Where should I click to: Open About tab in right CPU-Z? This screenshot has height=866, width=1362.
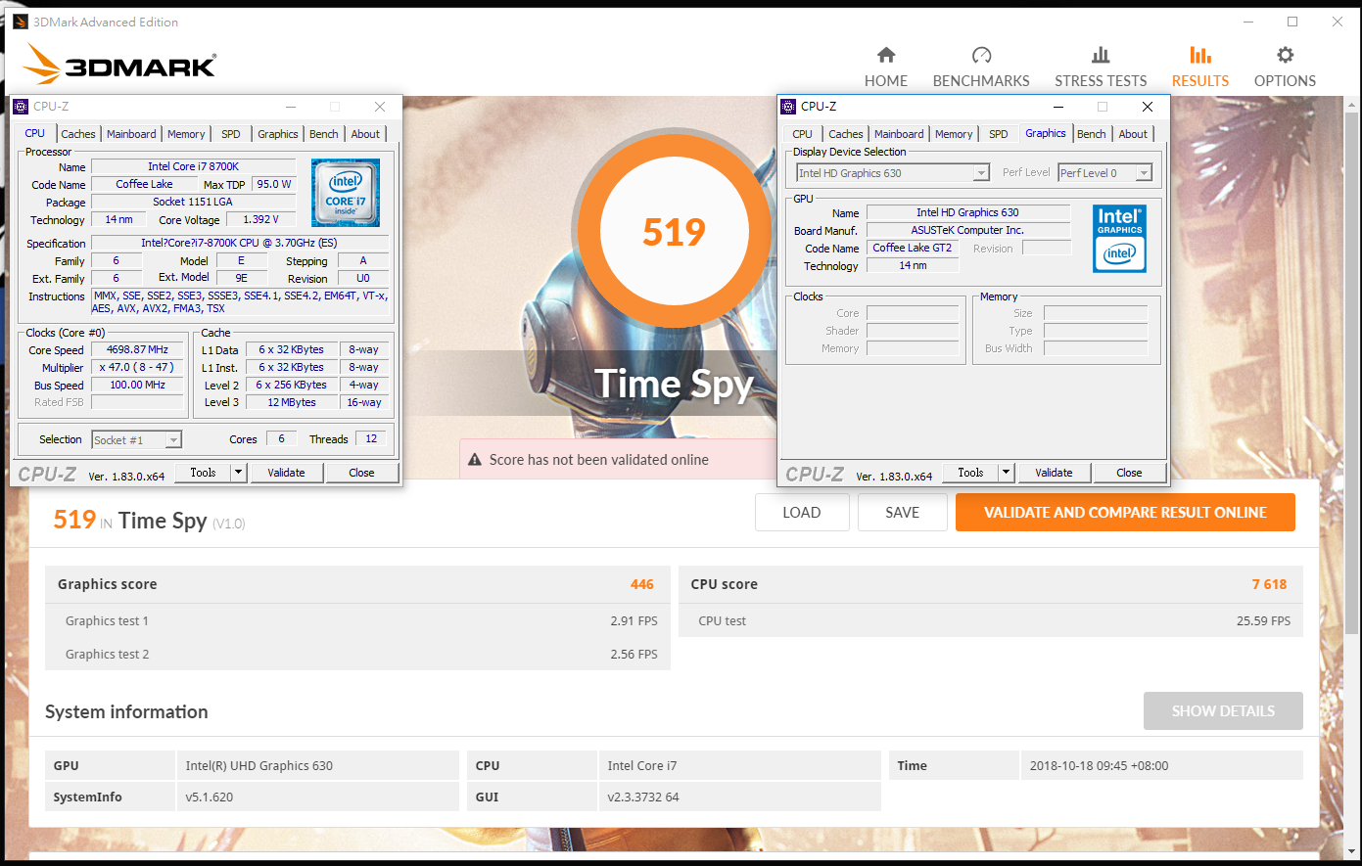[1133, 134]
